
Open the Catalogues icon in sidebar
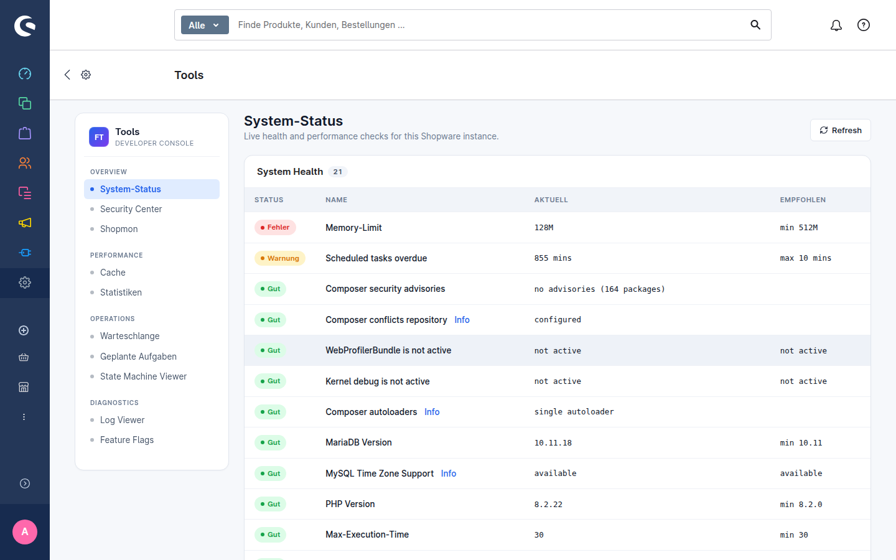[25, 103]
